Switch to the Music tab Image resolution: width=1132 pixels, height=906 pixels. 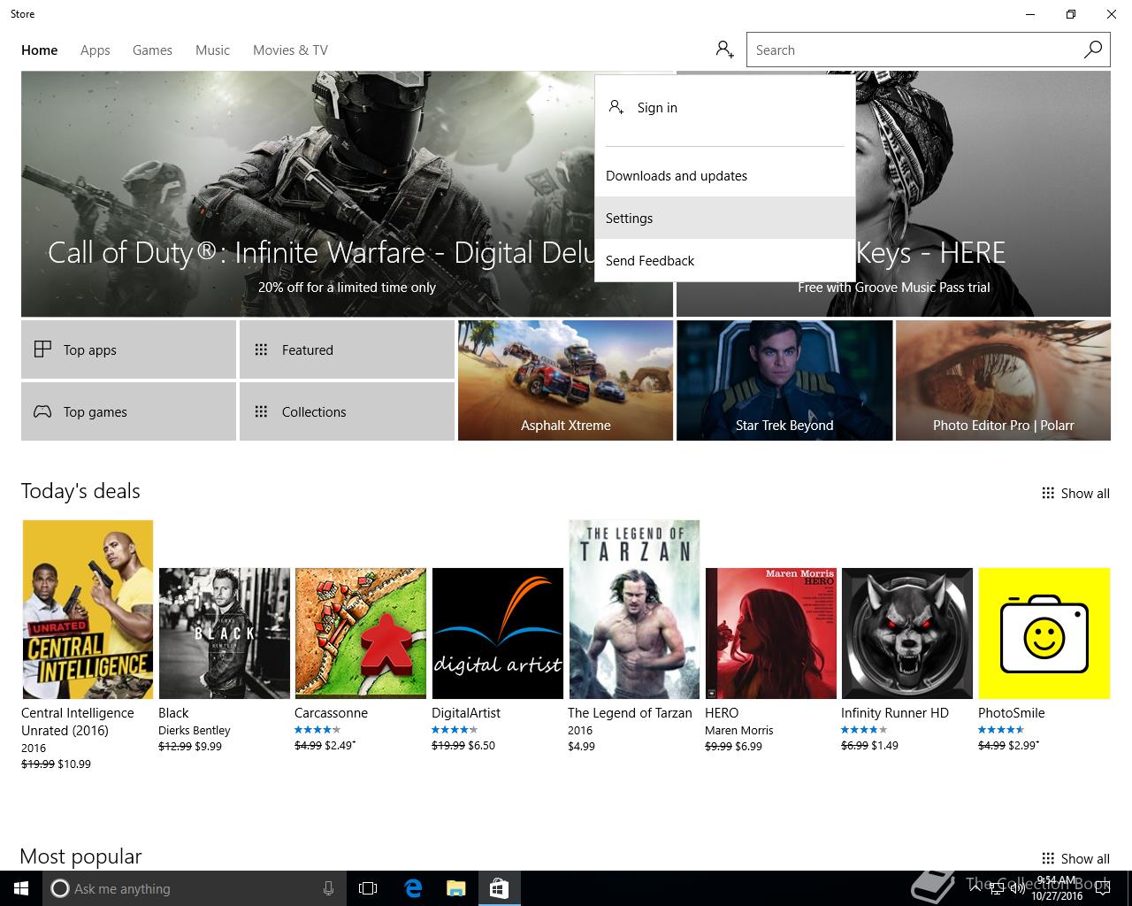click(x=212, y=50)
